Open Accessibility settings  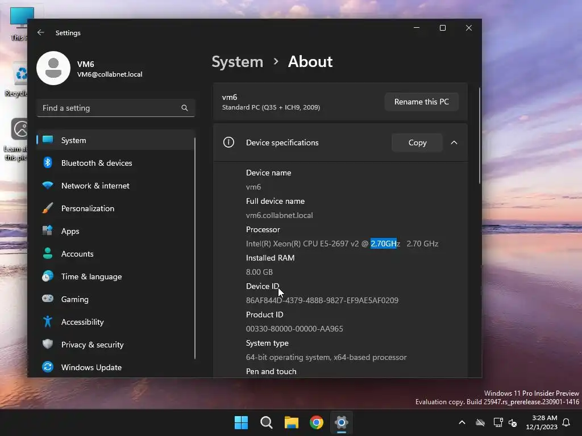(116, 322)
